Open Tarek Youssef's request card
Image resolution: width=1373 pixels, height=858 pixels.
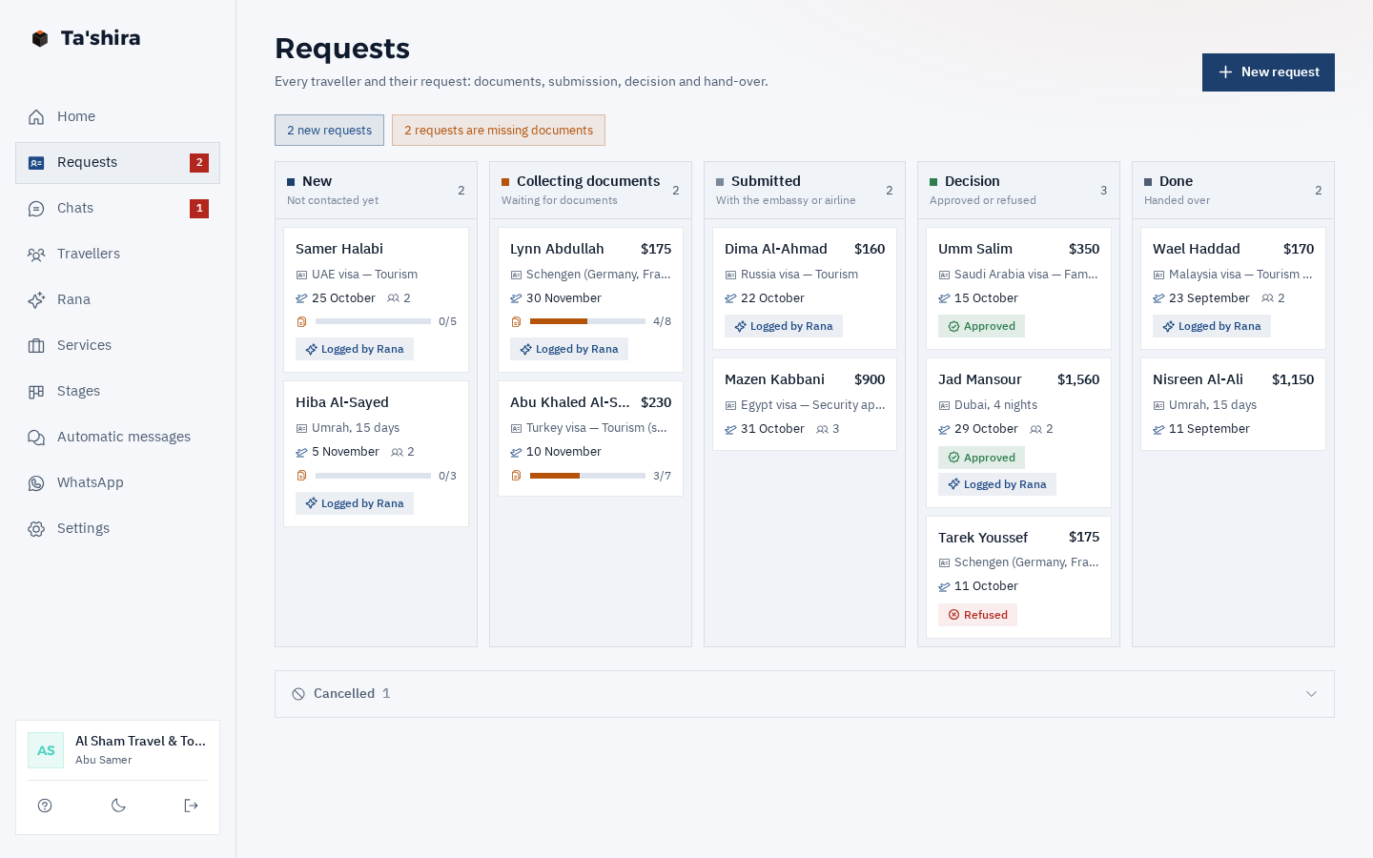click(x=1018, y=578)
